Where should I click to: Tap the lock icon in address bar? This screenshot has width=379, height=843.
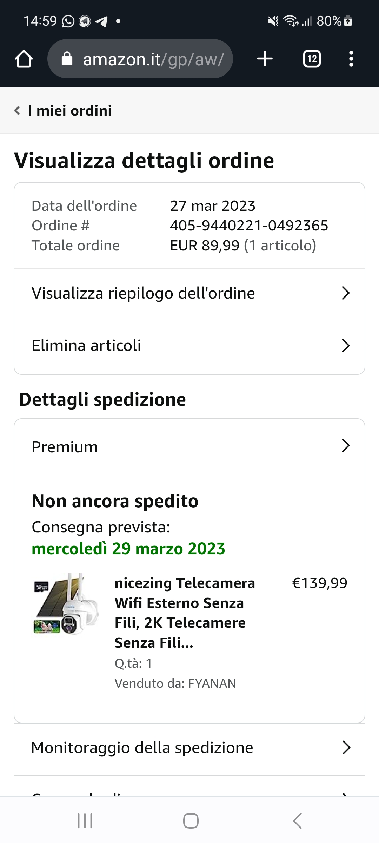coord(67,59)
